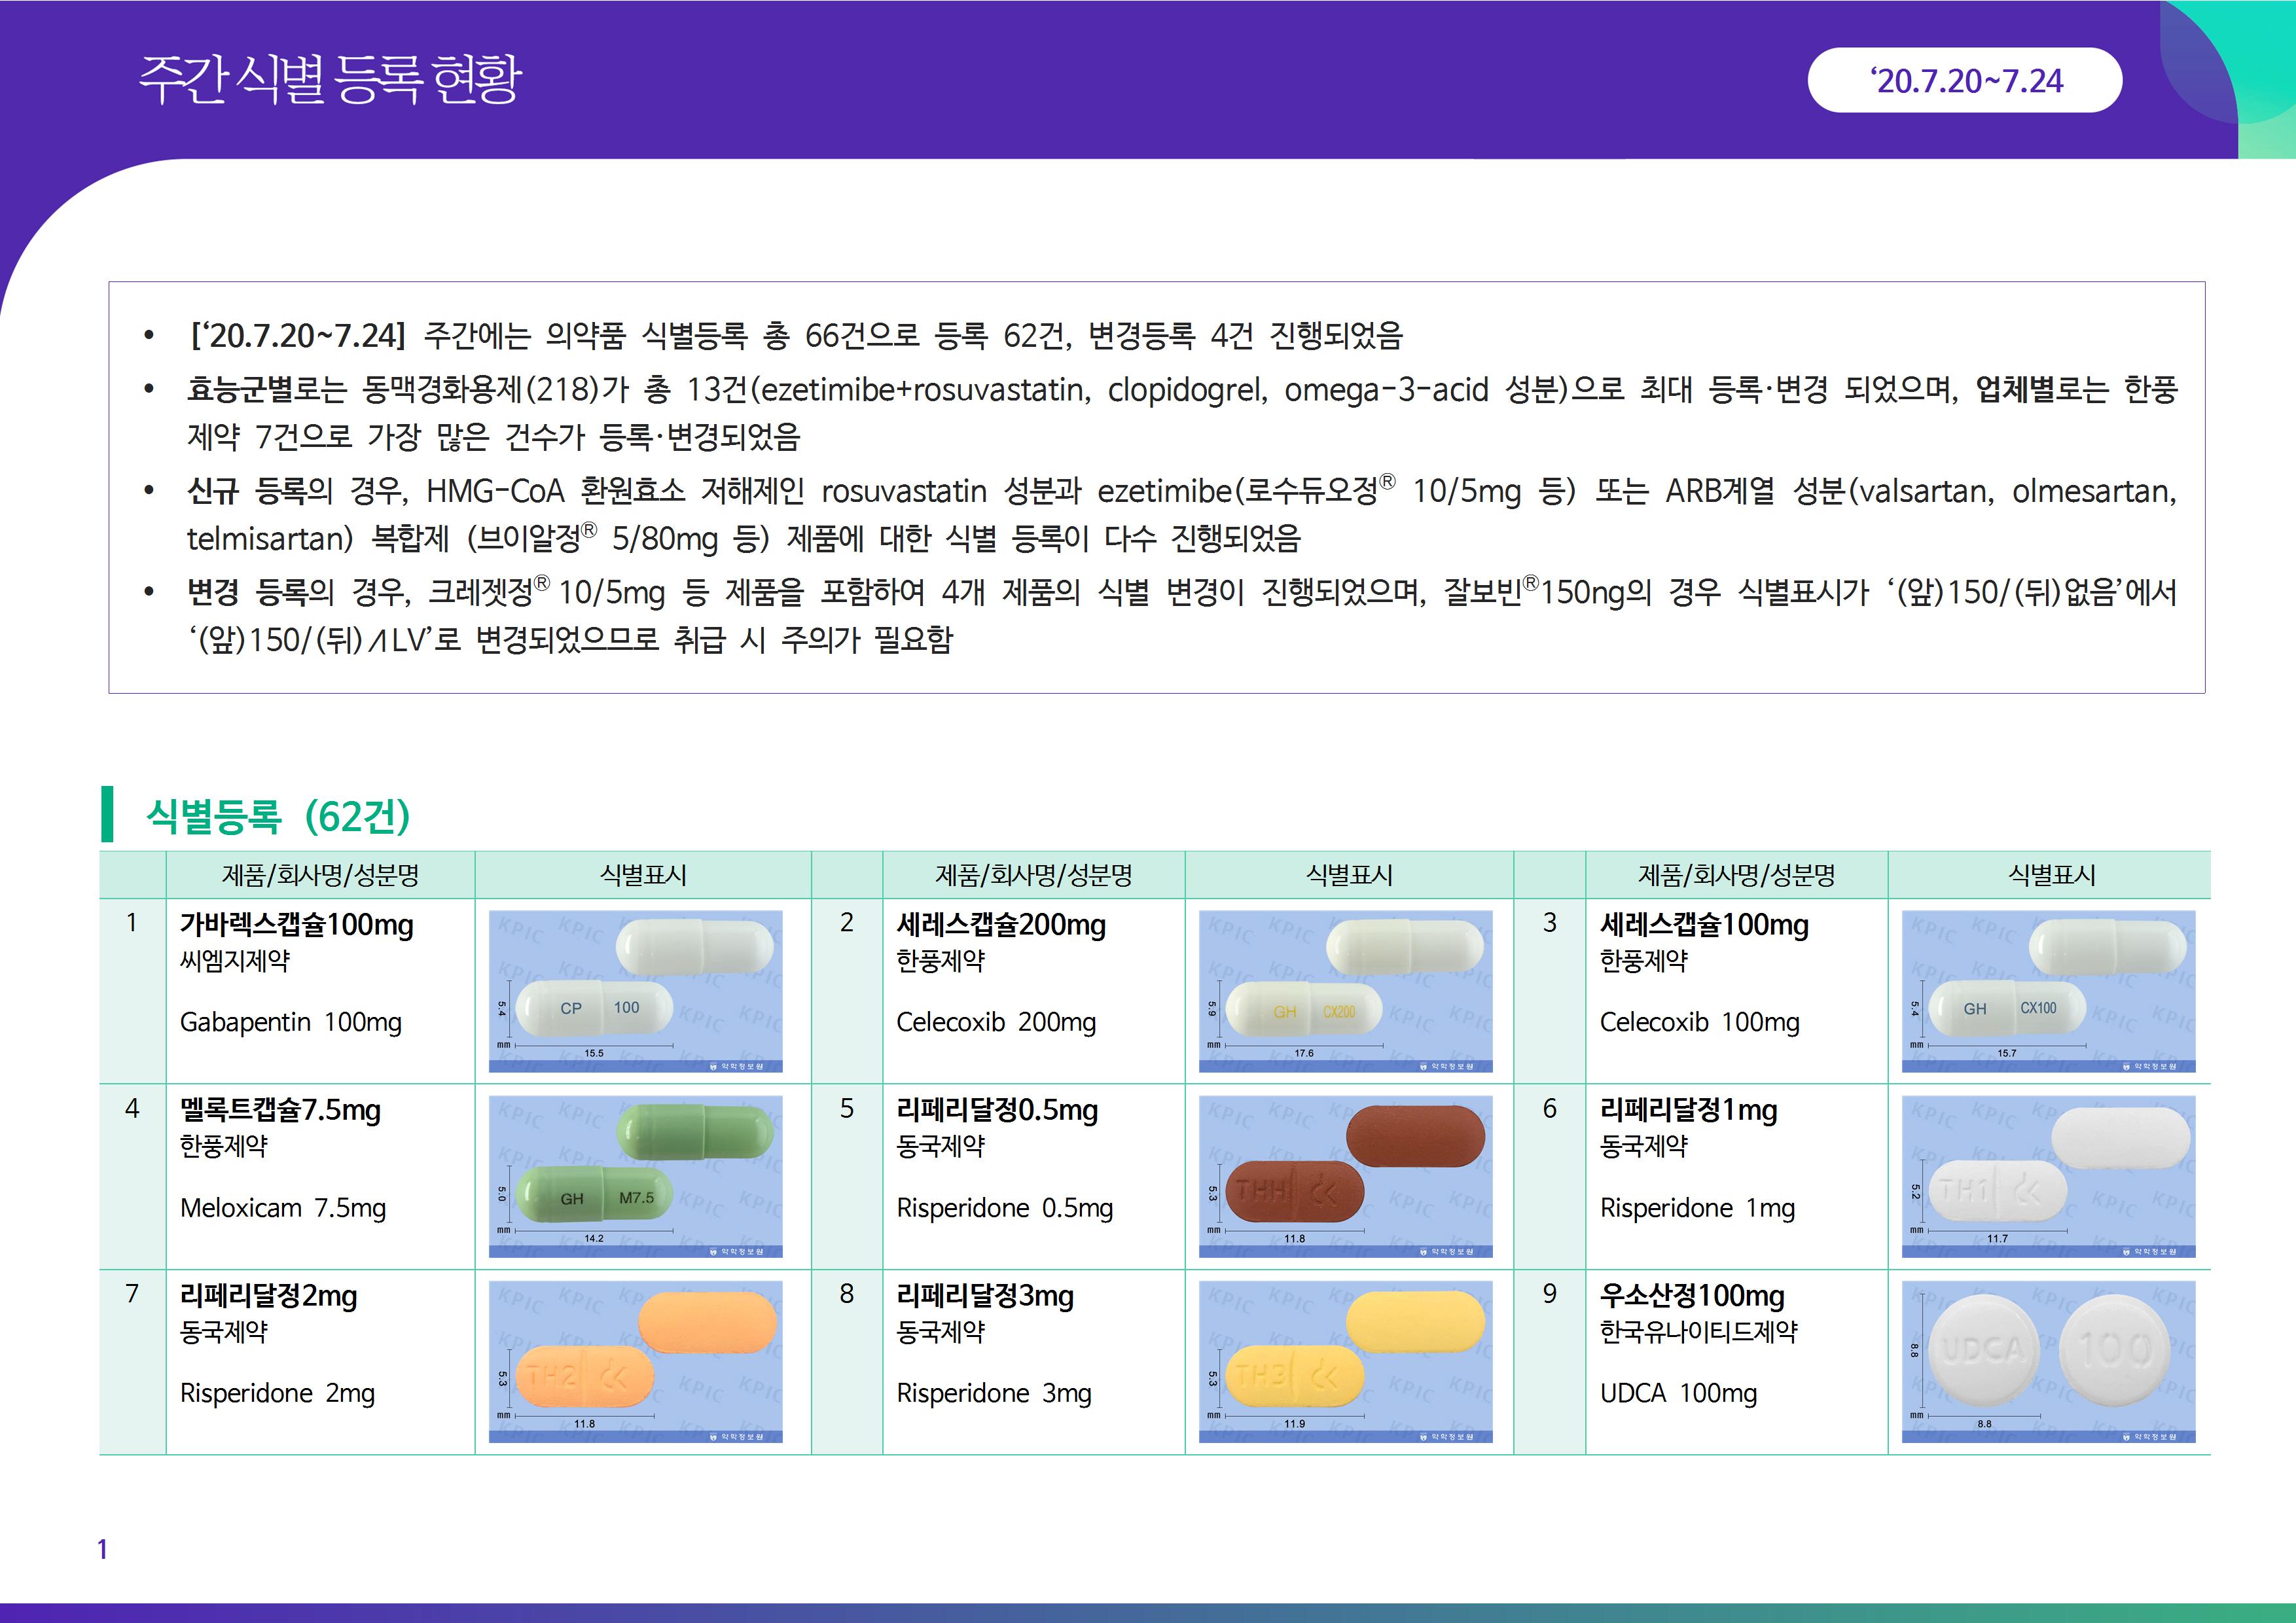2296x1623 pixels.
Task: Click the 가바렉스캡슐100mg product name
Action: point(296,924)
